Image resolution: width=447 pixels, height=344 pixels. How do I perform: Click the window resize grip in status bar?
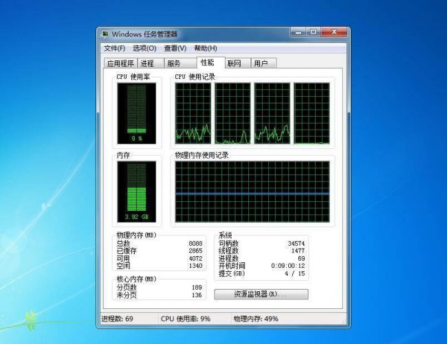coord(344,321)
